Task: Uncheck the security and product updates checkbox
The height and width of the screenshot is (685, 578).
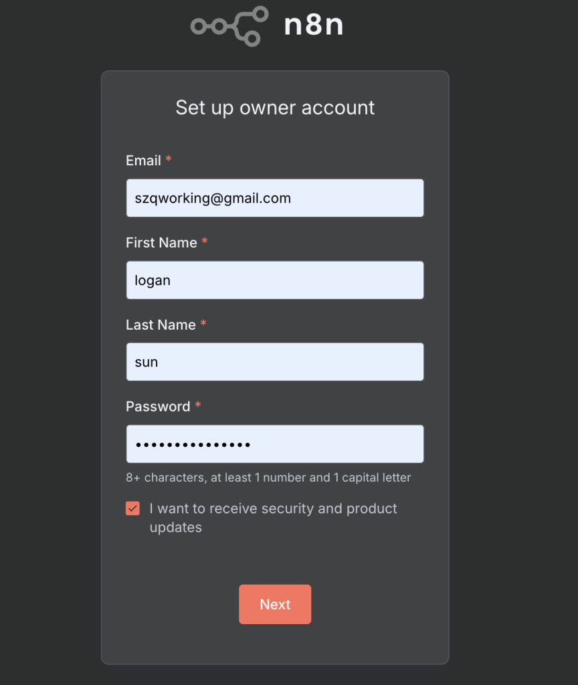Action: click(132, 508)
